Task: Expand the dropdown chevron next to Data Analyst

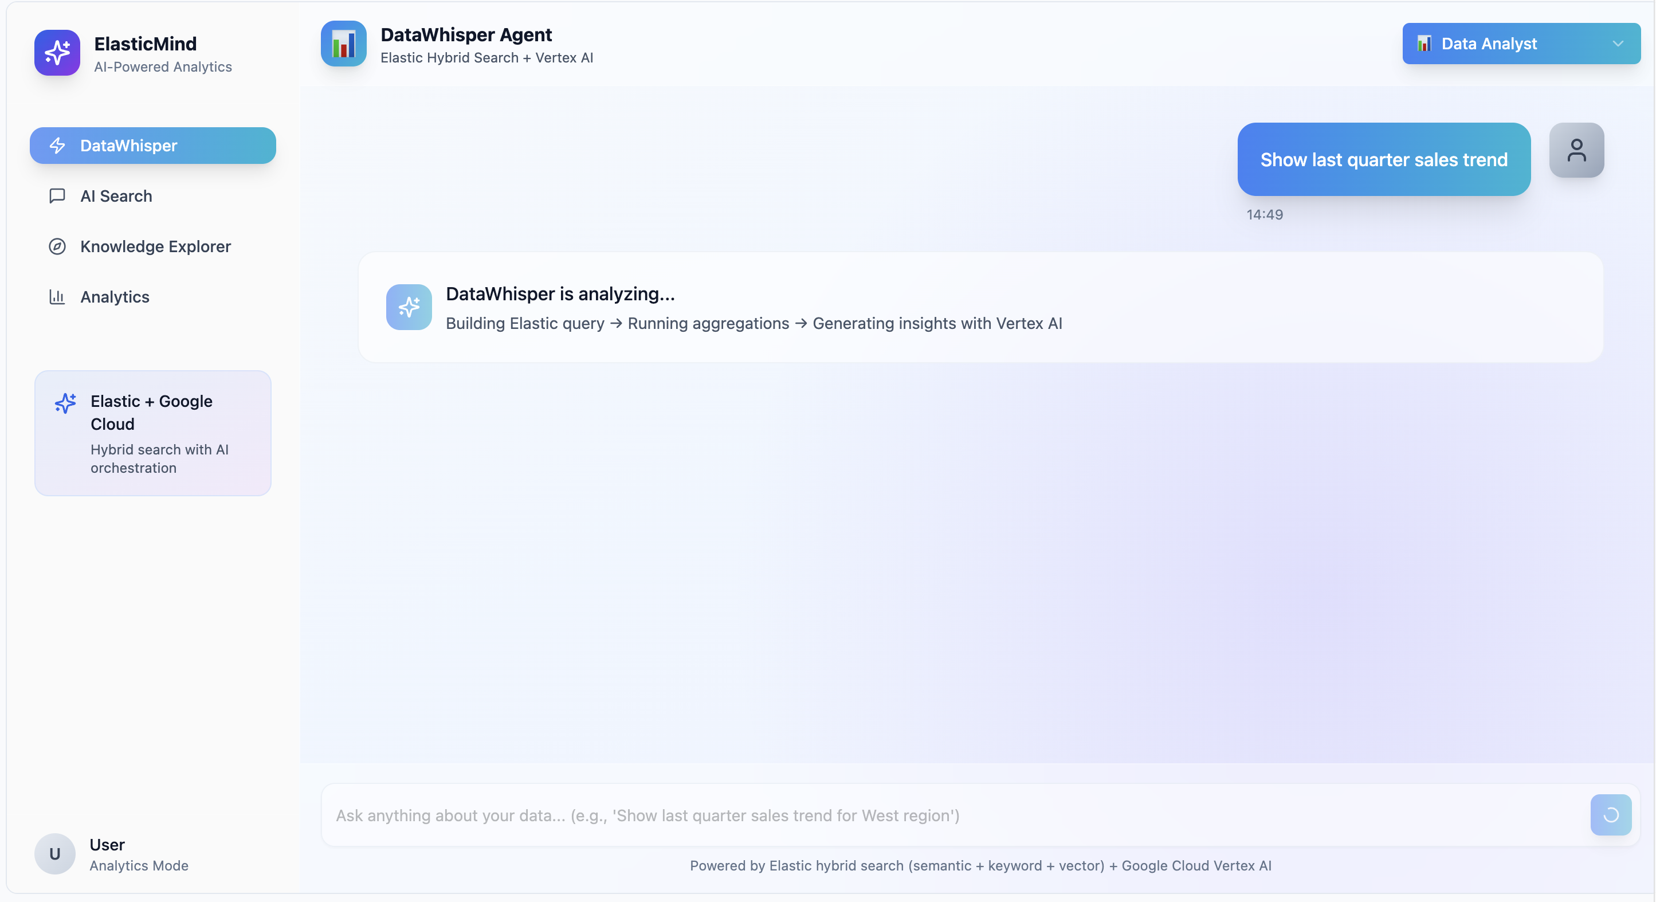Action: coord(1618,44)
